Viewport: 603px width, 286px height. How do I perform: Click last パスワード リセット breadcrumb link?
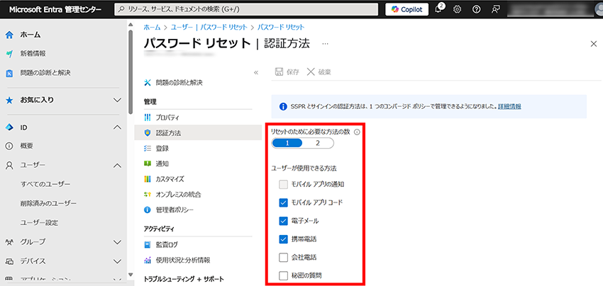click(281, 27)
